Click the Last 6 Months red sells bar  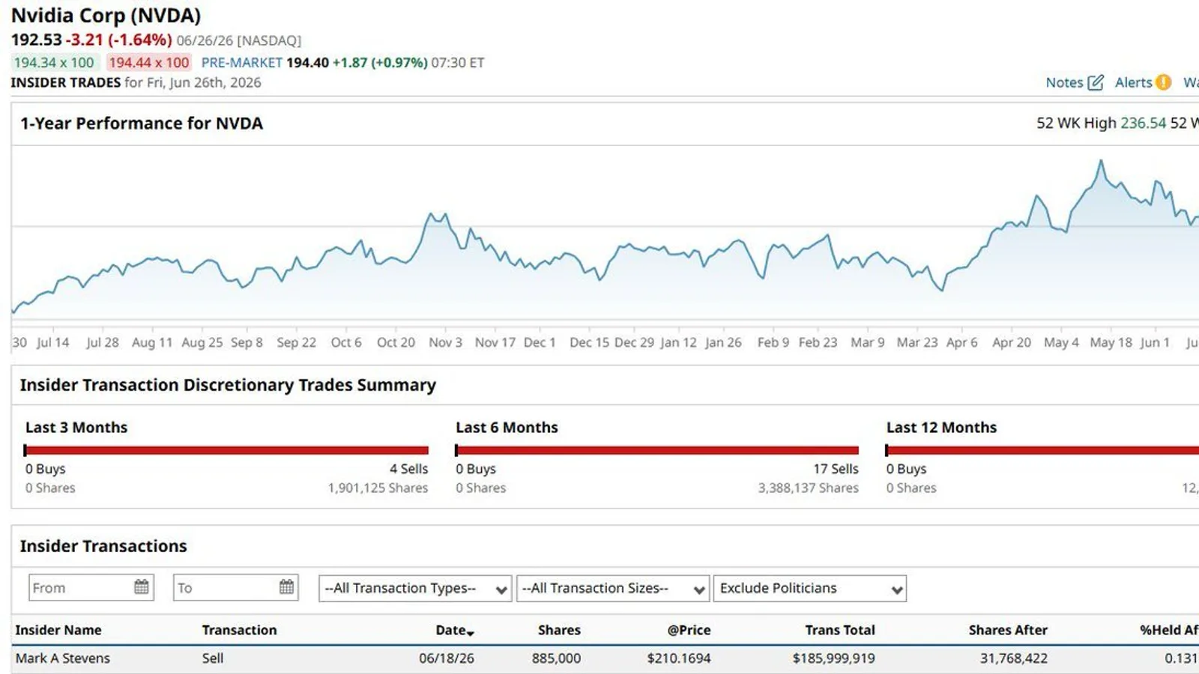656,450
